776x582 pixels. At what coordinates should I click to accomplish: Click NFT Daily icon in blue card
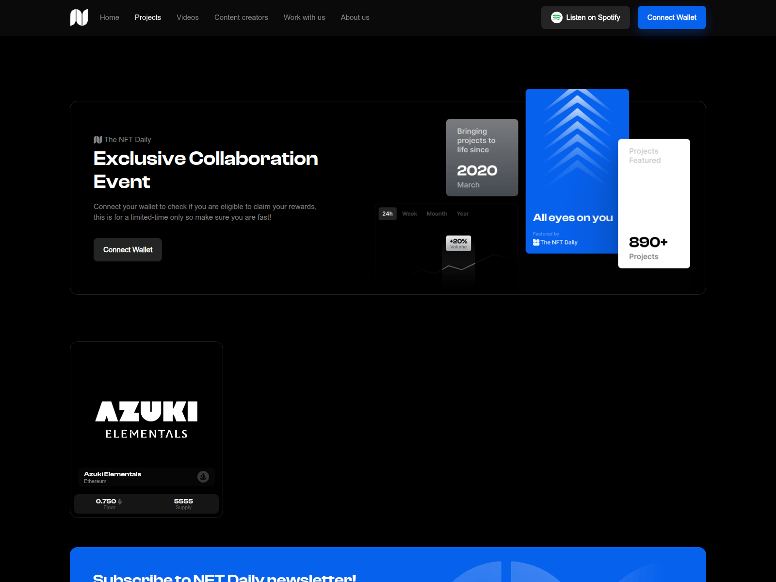[536, 242]
